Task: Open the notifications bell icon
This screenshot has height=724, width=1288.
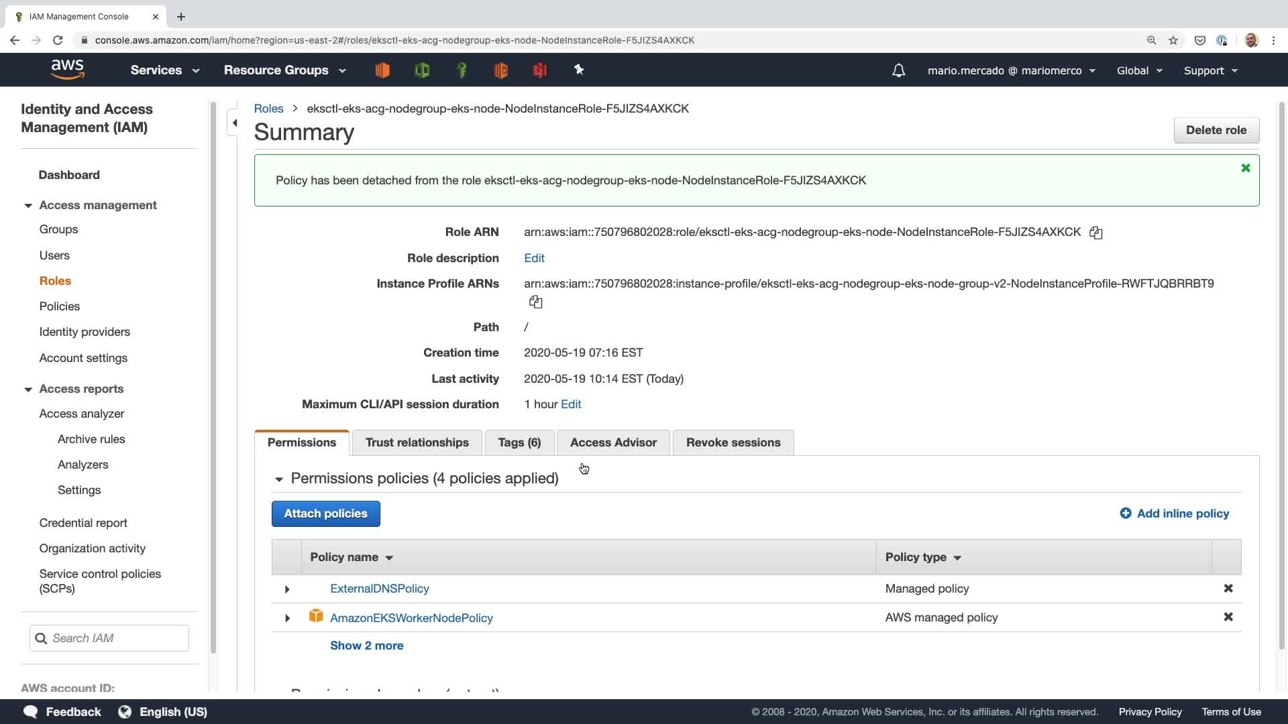Action: click(898, 70)
